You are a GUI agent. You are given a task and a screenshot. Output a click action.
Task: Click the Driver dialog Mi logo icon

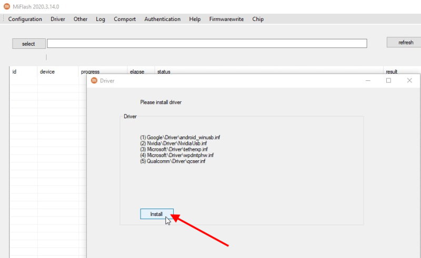[x=94, y=80]
